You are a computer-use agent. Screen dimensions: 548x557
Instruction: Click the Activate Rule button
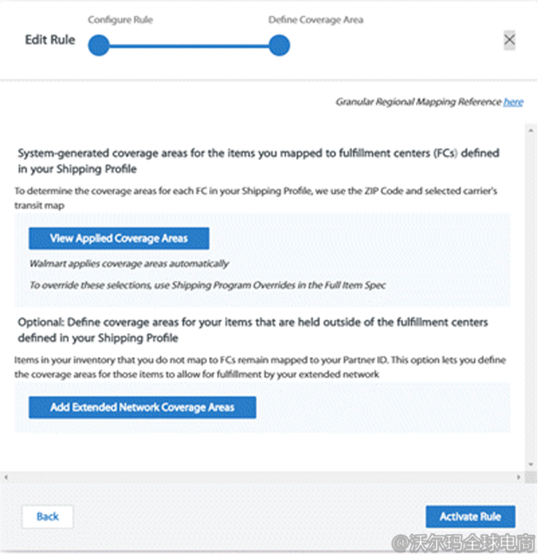coord(470,516)
